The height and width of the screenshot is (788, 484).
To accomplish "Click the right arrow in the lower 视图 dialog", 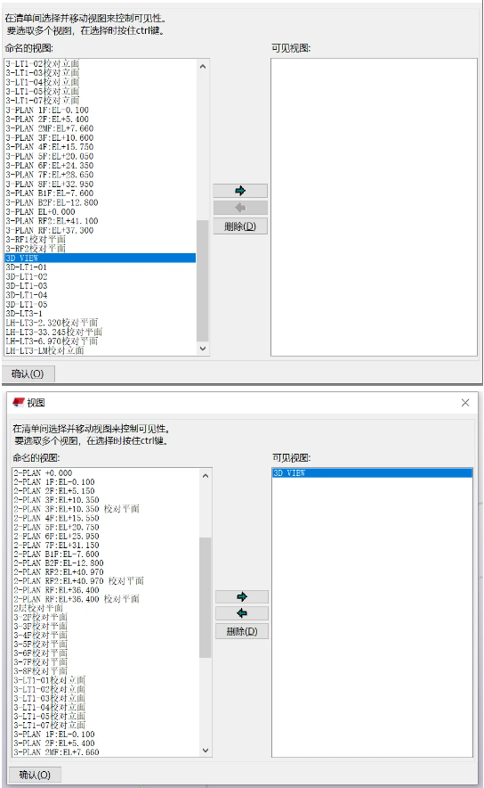I will click(x=242, y=596).
